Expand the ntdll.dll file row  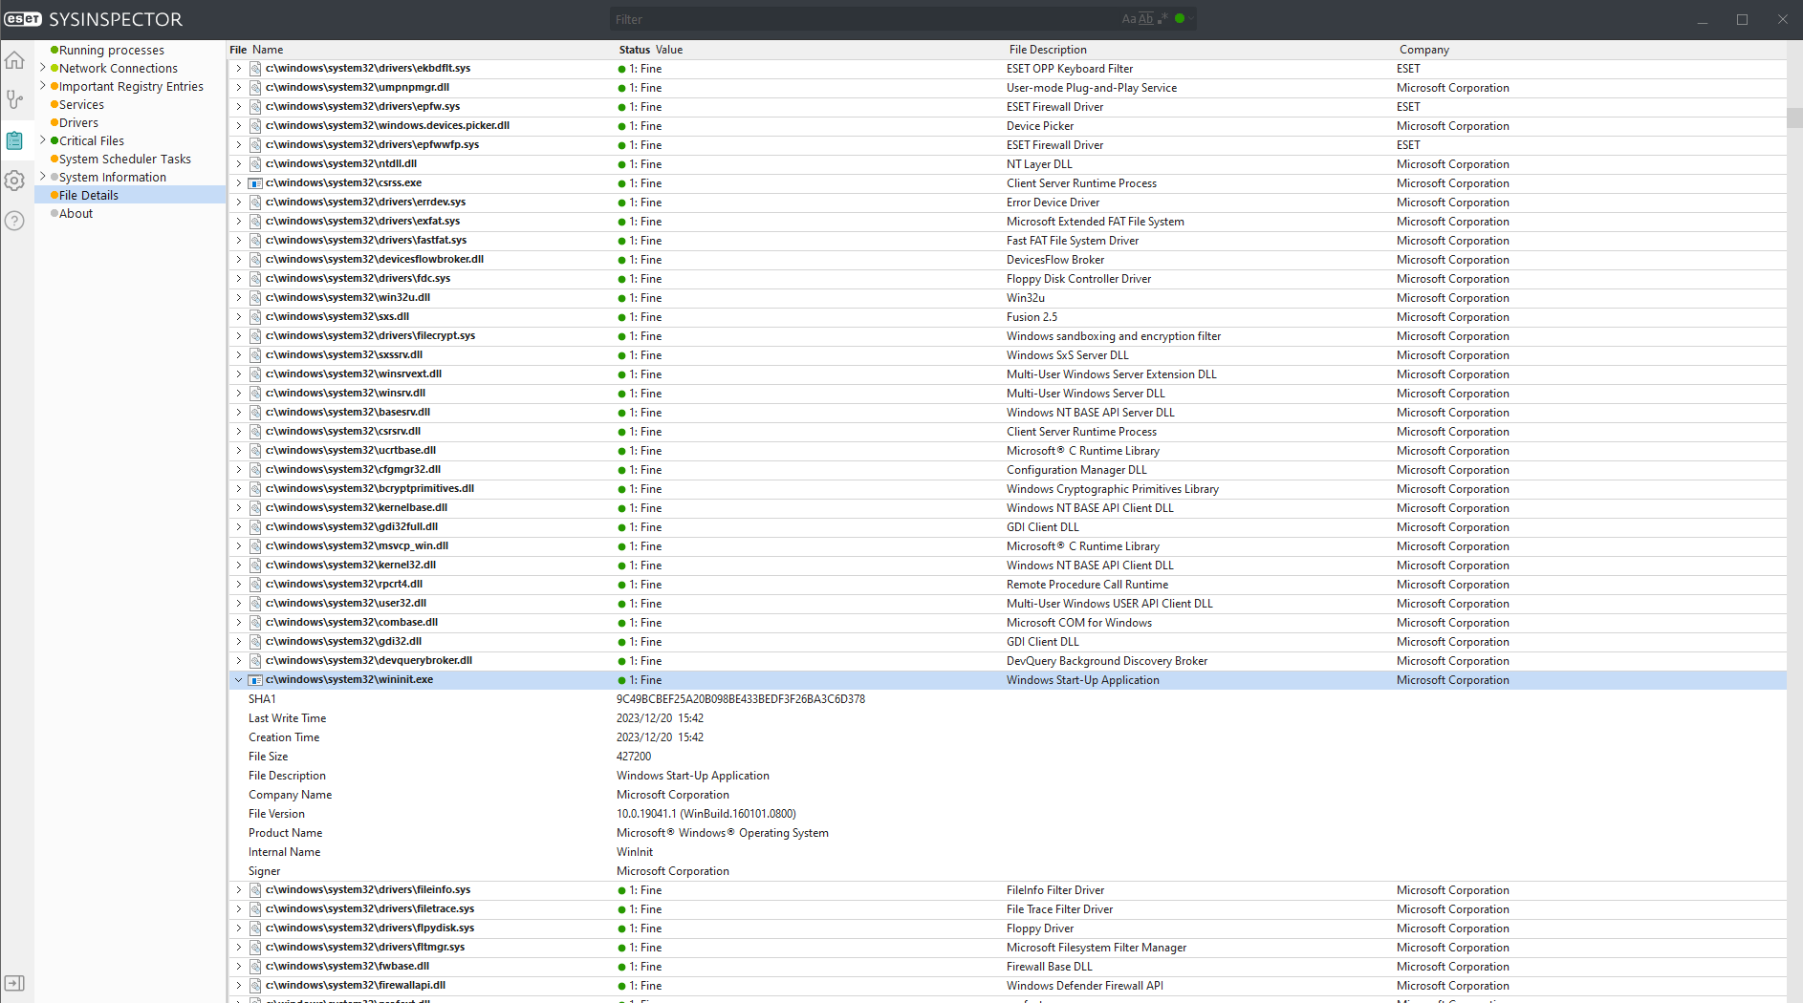point(238,164)
